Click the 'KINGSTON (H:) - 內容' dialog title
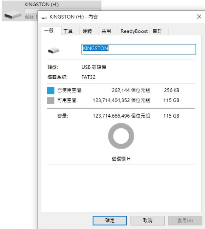This screenshot has height=229, width=205. pyautogui.click(x=73, y=17)
